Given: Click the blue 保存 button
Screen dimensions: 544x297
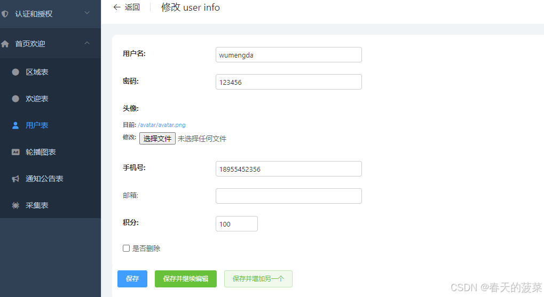Looking at the screenshot, I should click(x=132, y=279).
